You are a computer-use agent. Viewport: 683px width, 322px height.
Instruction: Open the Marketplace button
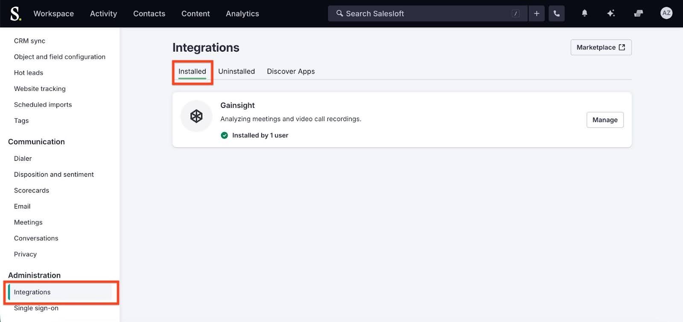(x=601, y=47)
